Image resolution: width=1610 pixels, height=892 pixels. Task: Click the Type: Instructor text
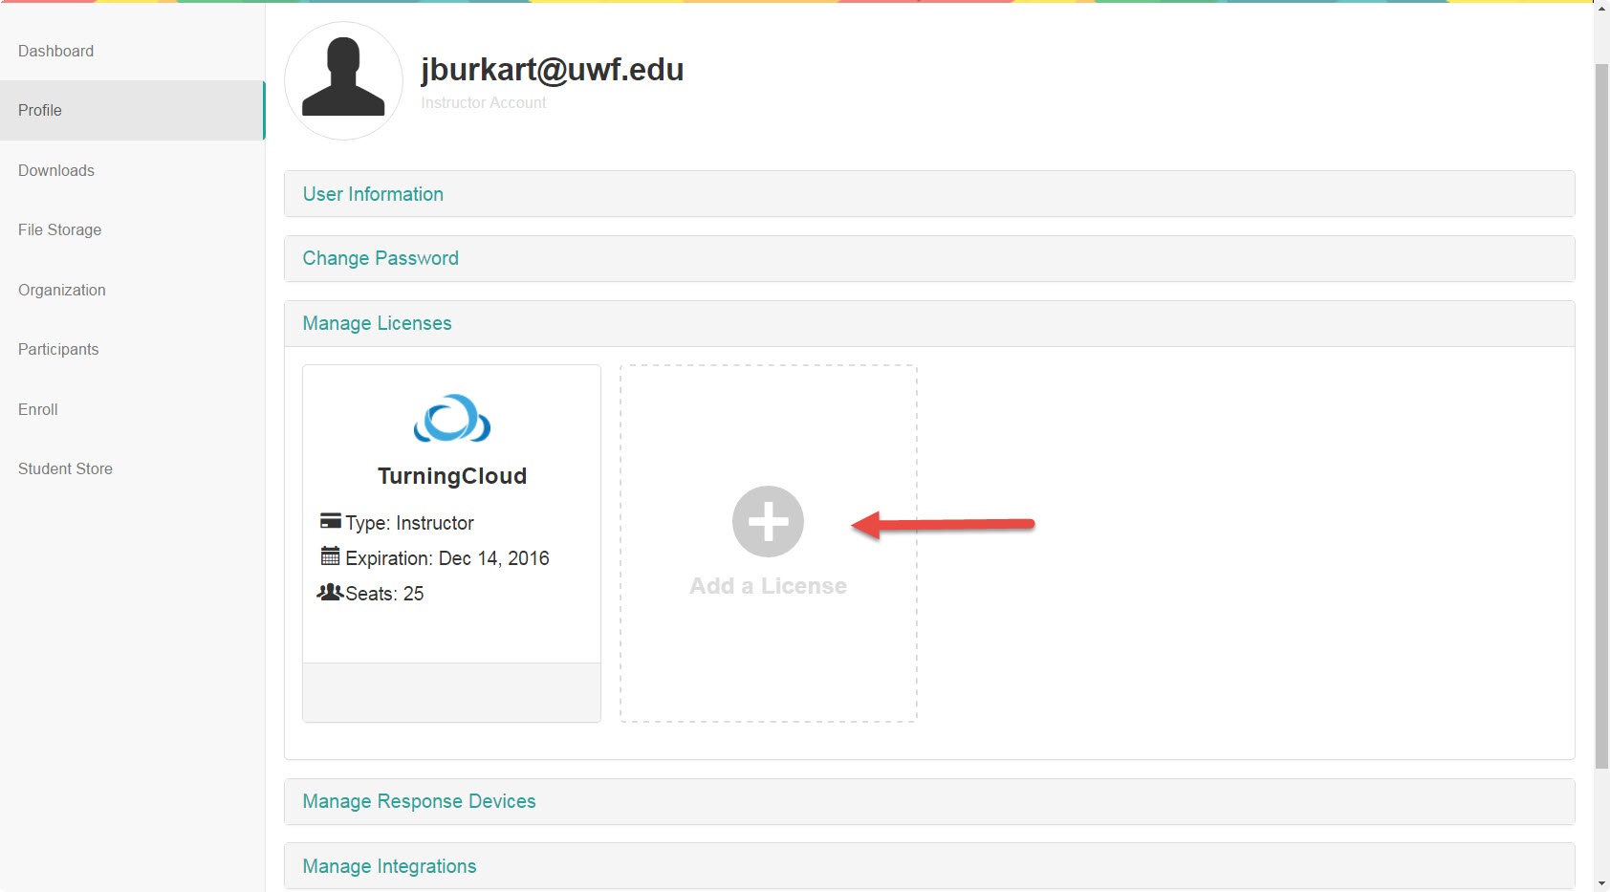point(409,523)
